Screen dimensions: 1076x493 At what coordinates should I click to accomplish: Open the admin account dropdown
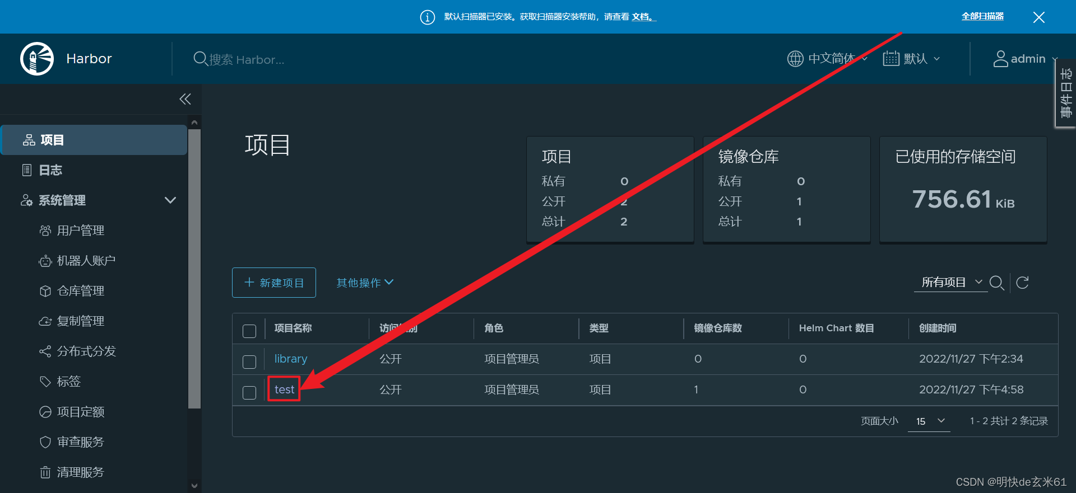pos(1026,59)
